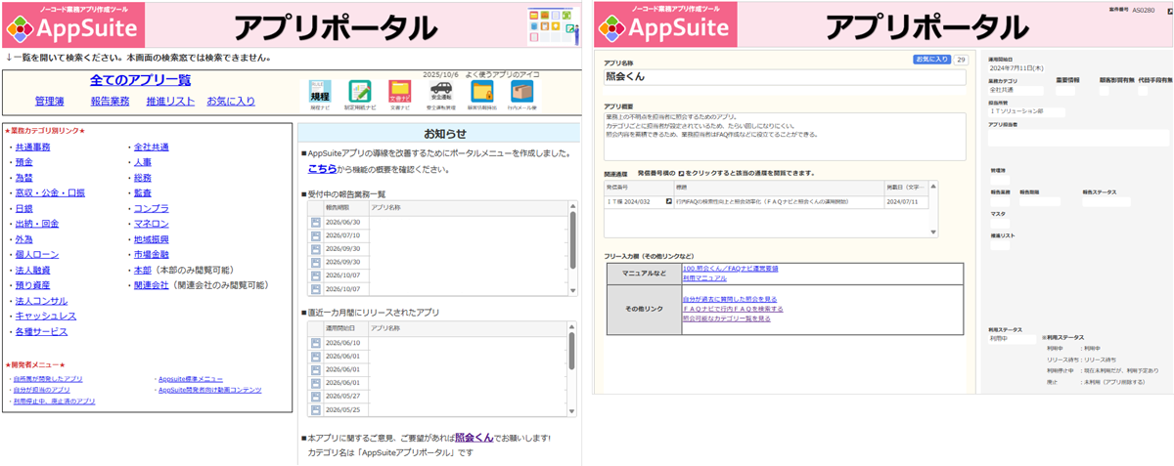The height and width of the screenshot is (466, 1174).
Task: Open ＦＡＱナビで行内ＦＡＱを検索する link
Action: [733, 309]
